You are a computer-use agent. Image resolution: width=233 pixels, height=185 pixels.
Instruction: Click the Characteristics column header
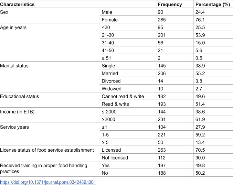(17, 4)
